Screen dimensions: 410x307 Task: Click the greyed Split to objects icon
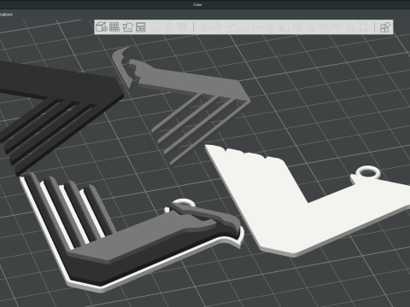click(156, 27)
